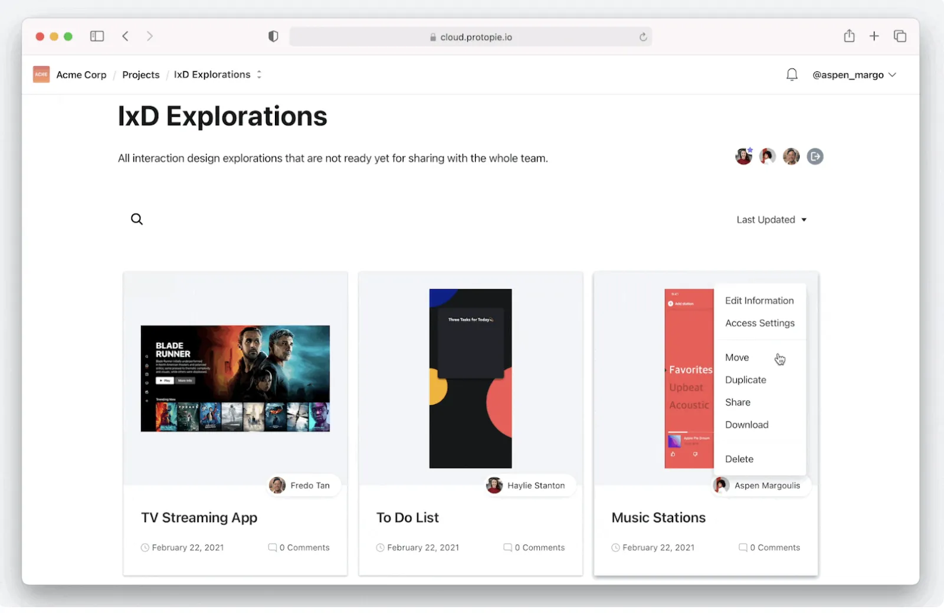Go to the Acme Corp breadcrumb link
The image size is (944, 613).
click(81, 75)
